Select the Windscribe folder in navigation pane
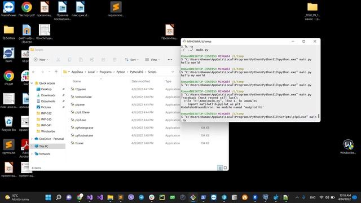Image resolution: width=361 pixels, height=203 pixels. 48,131
